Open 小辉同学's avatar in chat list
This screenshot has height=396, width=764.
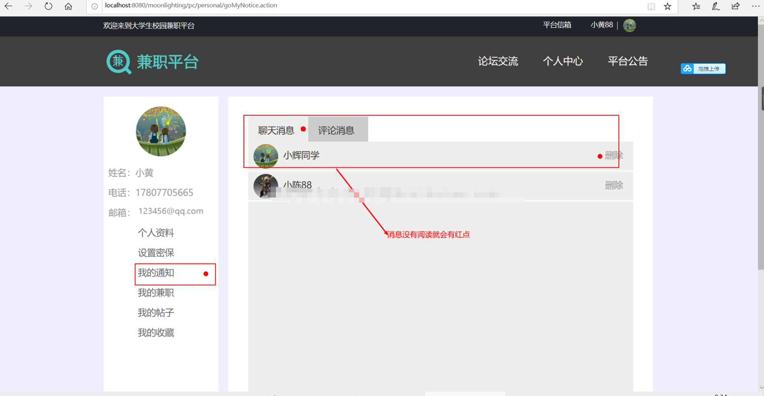tap(266, 156)
